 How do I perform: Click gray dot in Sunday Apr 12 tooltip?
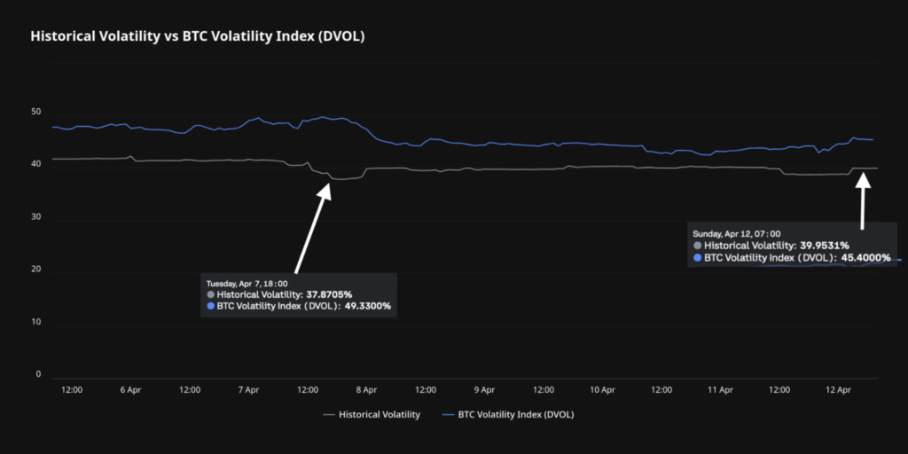pos(699,246)
